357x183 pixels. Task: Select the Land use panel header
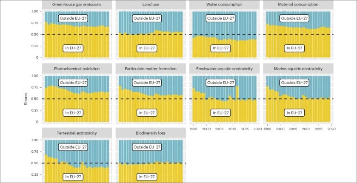(151, 5)
